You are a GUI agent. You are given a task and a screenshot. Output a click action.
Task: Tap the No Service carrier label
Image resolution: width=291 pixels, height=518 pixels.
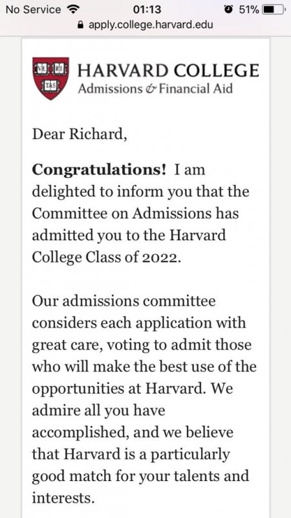(x=34, y=10)
